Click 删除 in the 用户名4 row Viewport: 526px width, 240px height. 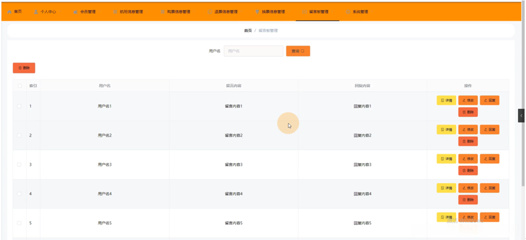pos(468,200)
